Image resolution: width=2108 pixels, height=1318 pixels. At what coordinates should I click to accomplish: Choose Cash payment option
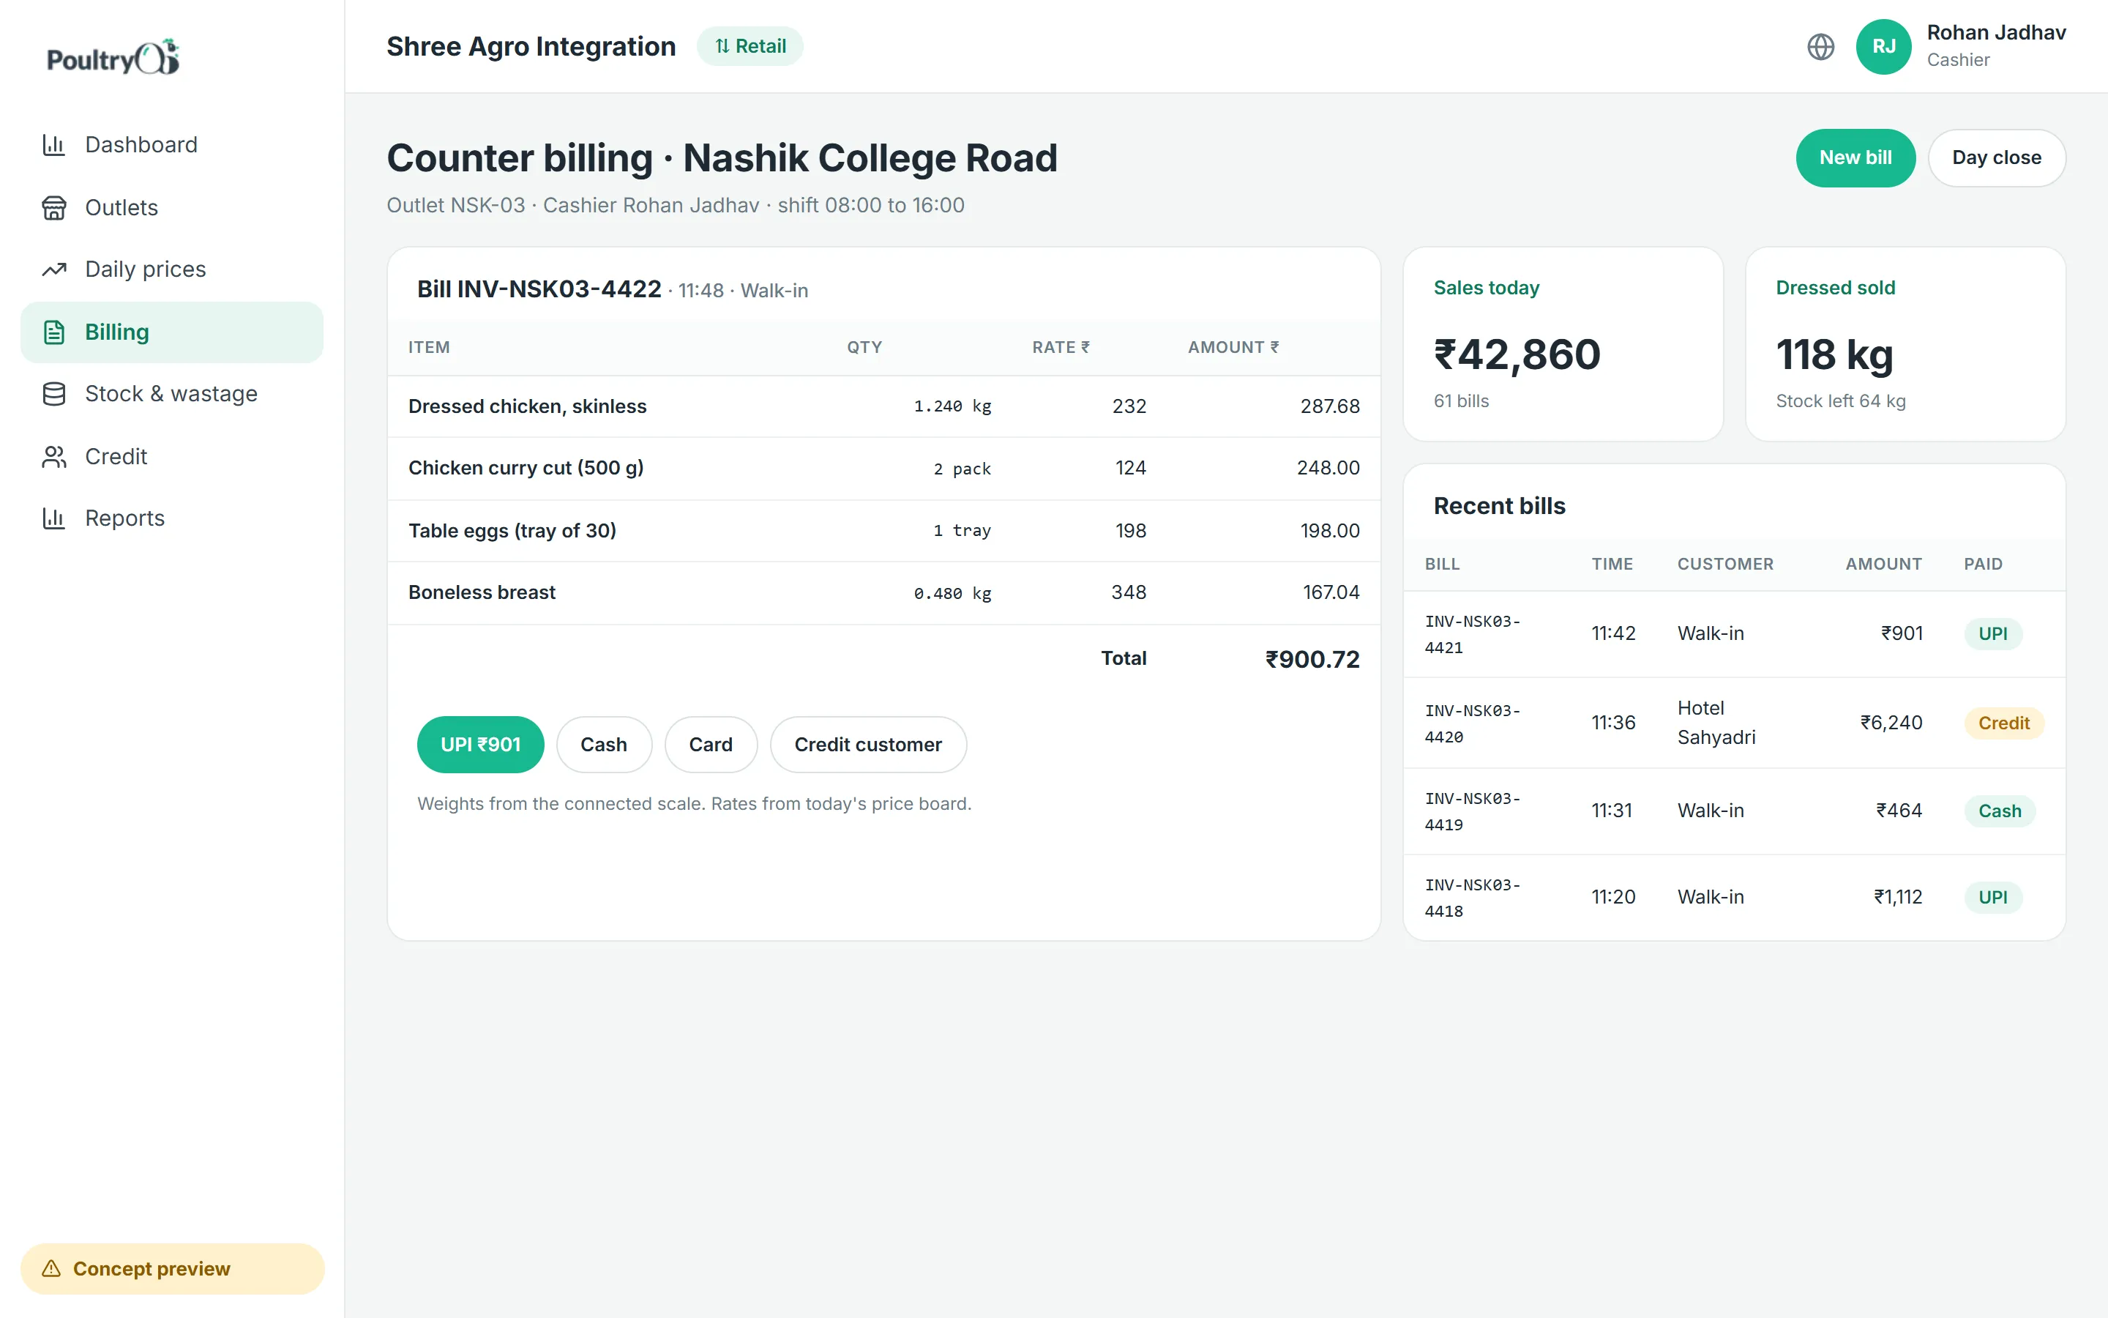tap(604, 745)
